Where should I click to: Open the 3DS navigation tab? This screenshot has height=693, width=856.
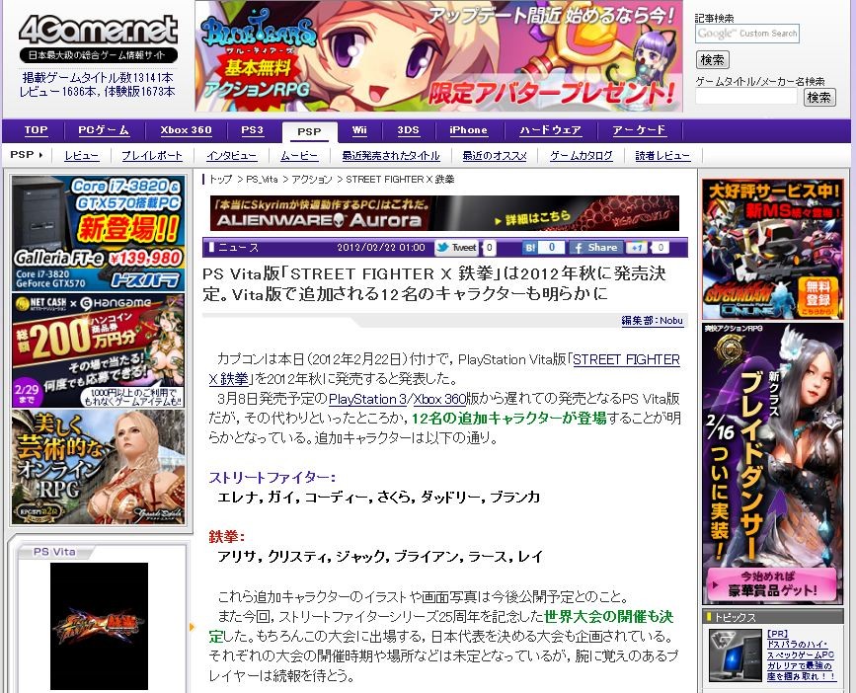point(408,130)
